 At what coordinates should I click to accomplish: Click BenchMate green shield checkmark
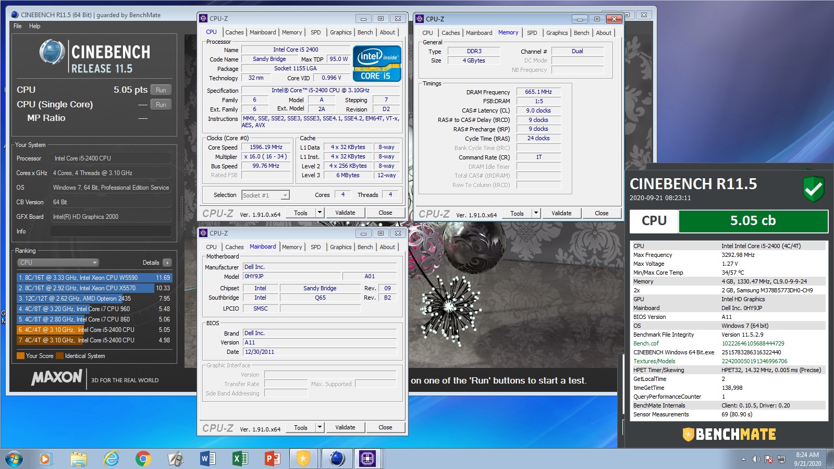point(813,189)
